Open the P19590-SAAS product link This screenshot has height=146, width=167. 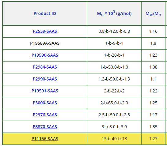(45, 55)
